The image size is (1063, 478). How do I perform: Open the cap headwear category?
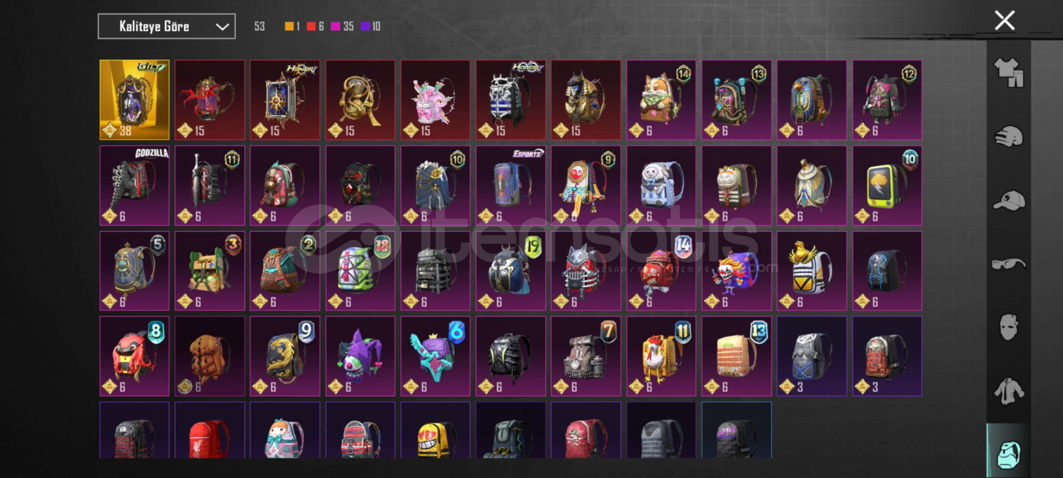pos(1009,200)
